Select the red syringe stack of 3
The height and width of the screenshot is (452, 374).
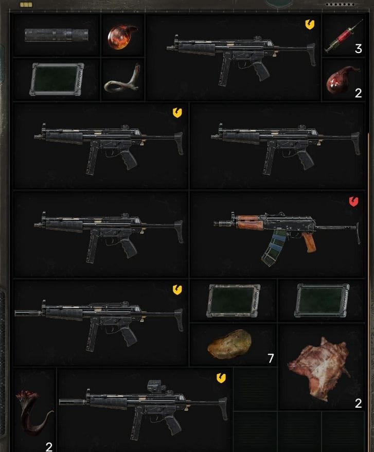tap(344, 37)
